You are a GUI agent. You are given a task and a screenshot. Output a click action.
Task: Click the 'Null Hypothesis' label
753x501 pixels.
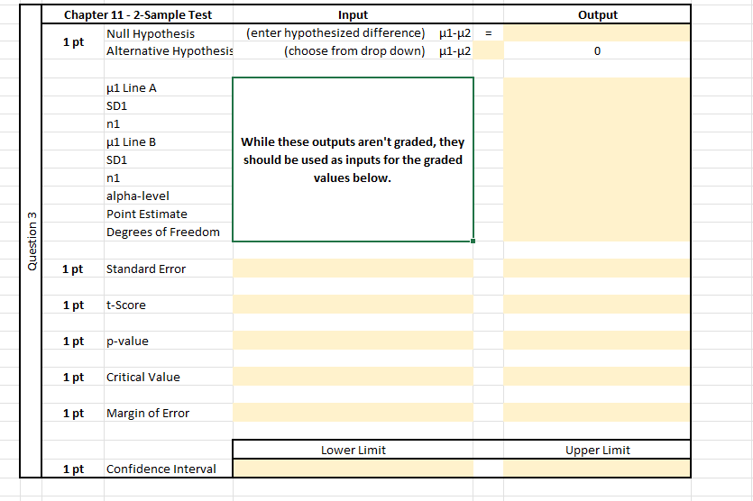pos(151,33)
